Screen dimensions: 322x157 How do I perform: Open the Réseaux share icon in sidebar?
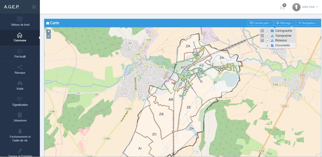tap(20, 67)
